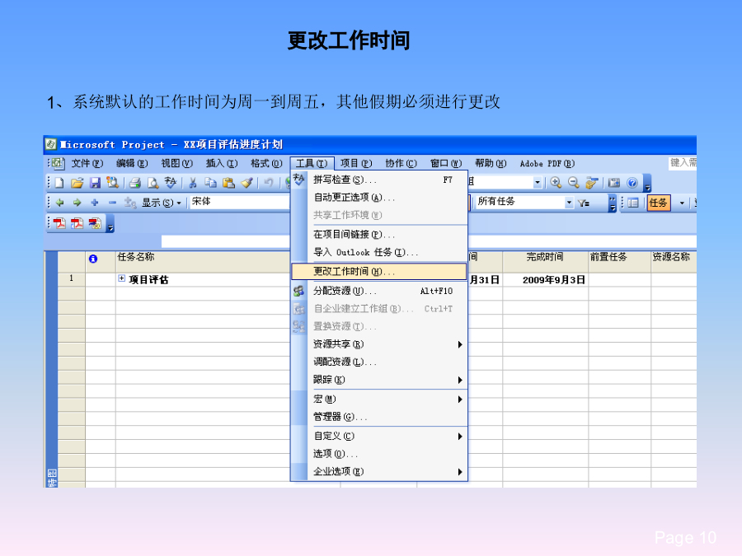Click the Copy Picture camera icon

pos(614,183)
